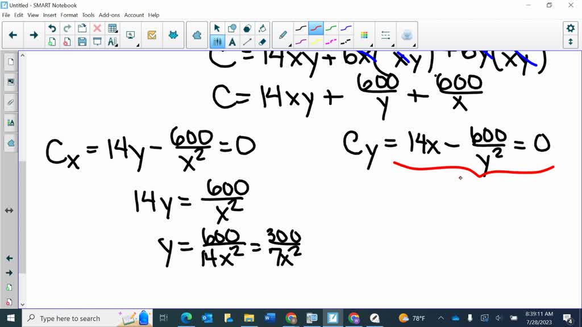Click the red X Delete icon
582x327 pixels.
(x=97, y=28)
